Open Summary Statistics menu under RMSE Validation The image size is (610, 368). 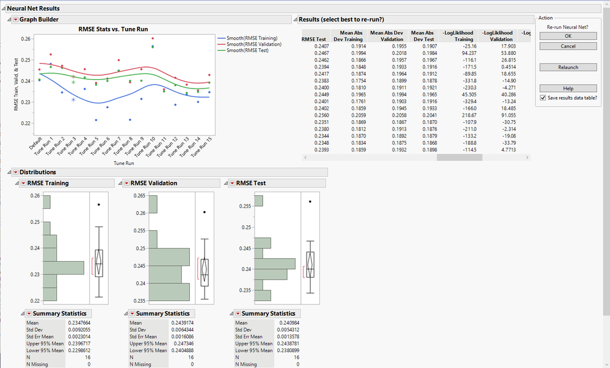pyautogui.click(x=133, y=314)
